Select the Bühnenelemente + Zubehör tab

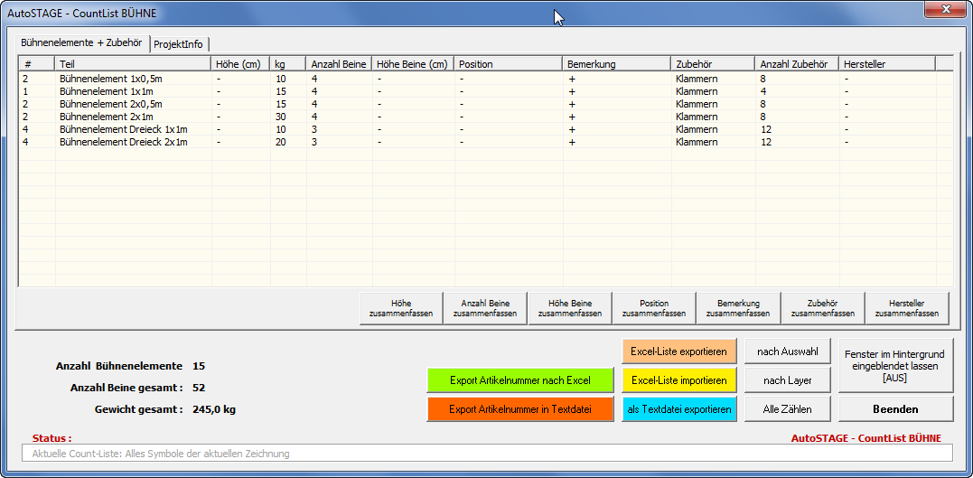[x=81, y=43]
